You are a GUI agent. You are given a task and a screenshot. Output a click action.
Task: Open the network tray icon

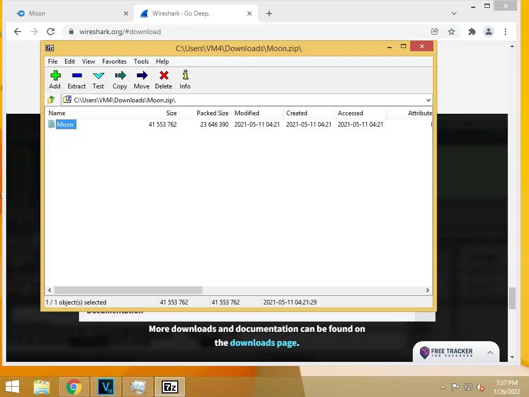pyautogui.click(x=468, y=387)
